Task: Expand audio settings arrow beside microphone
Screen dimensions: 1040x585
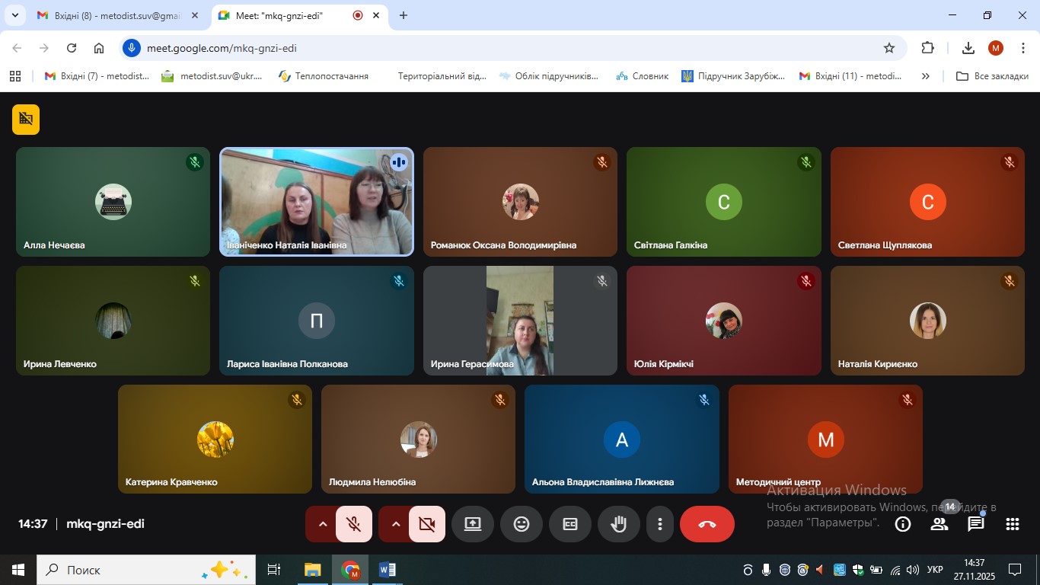Action: [x=323, y=524]
